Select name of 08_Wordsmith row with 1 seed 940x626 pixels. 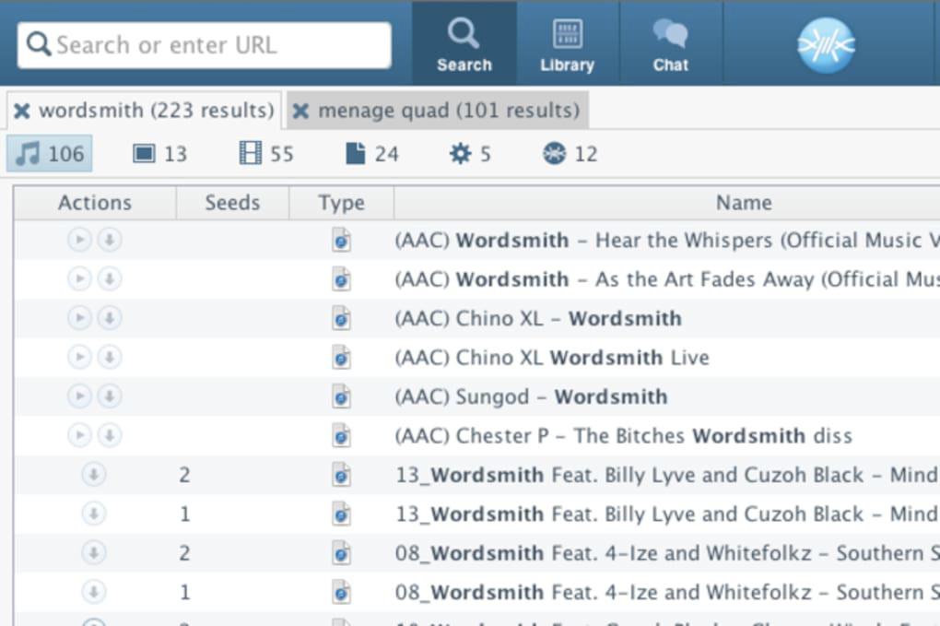click(x=666, y=593)
